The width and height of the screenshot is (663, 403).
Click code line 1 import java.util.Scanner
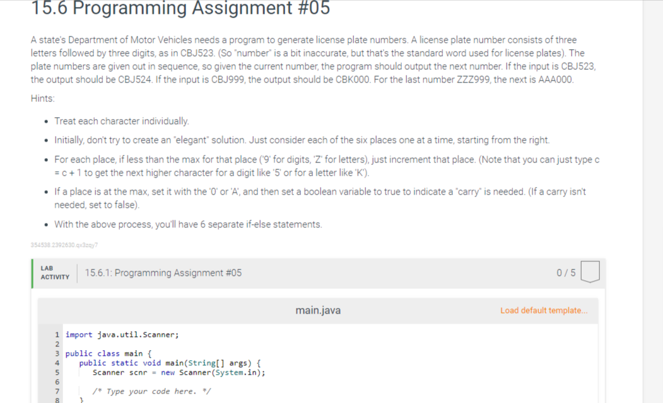pos(122,334)
